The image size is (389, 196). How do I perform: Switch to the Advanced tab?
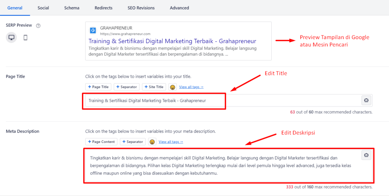pyautogui.click(x=179, y=8)
